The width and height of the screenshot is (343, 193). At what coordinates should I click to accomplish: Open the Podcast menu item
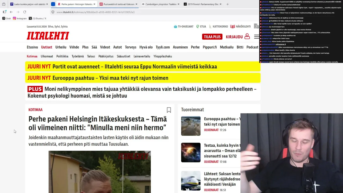coord(252,47)
